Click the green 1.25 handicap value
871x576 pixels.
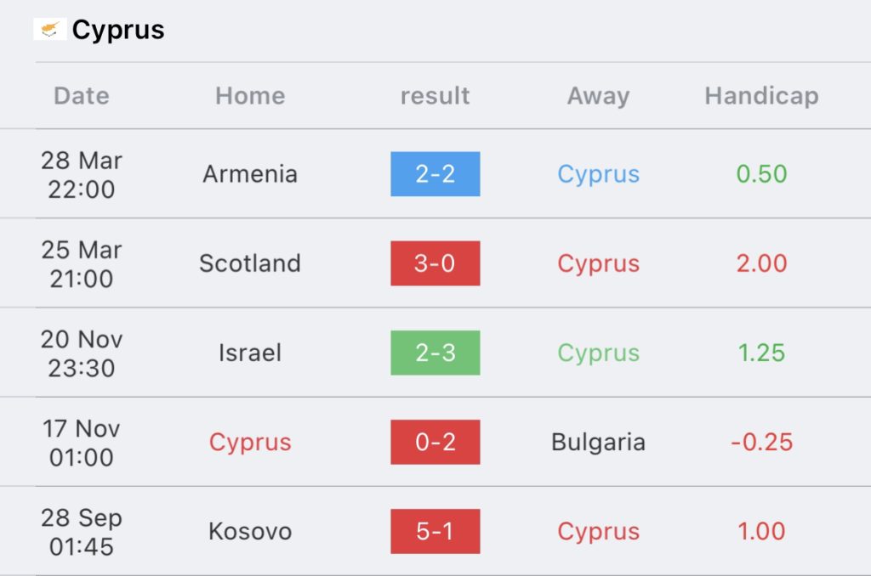click(761, 353)
